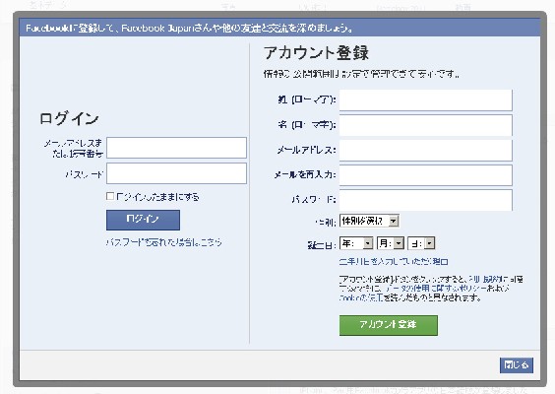
Task: Open the Cookie usage link
Action: tap(361, 297)
